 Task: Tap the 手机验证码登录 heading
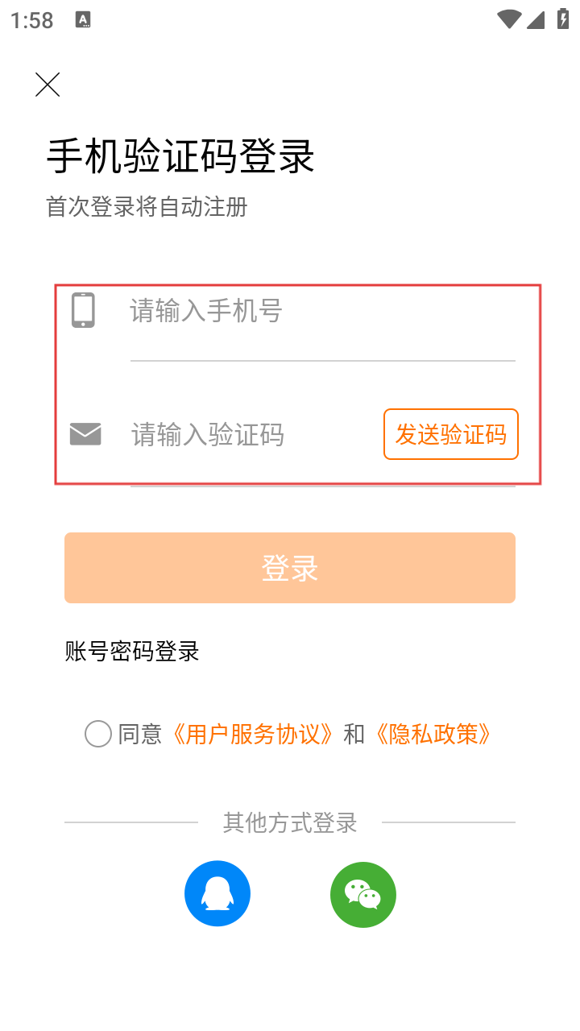(x=180, y=156)
